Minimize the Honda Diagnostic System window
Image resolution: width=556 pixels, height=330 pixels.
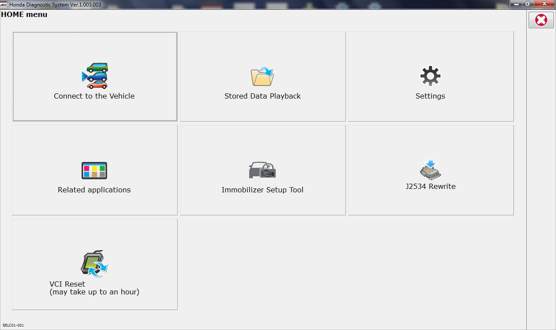516,3
